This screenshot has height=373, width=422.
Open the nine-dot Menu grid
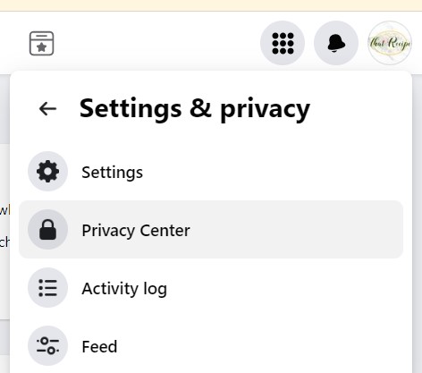(x=283, y=43)
